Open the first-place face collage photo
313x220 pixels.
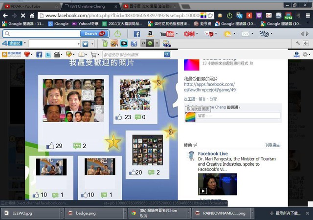click(x=73, y=100)
